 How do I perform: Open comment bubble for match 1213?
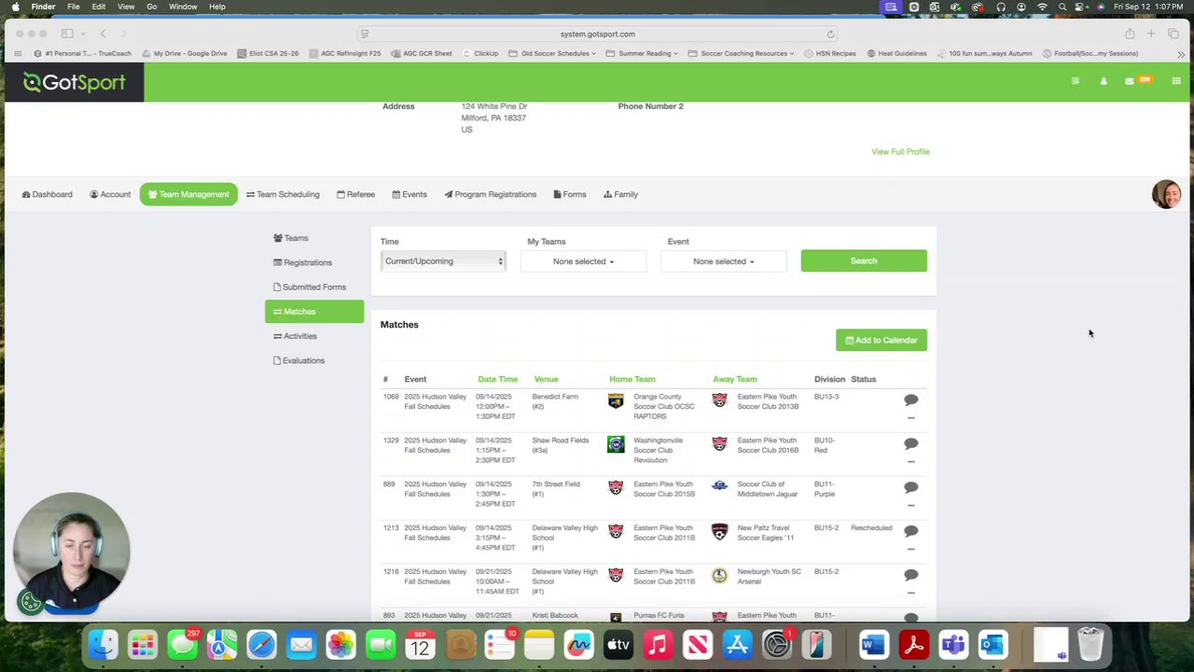click(910, 531)
